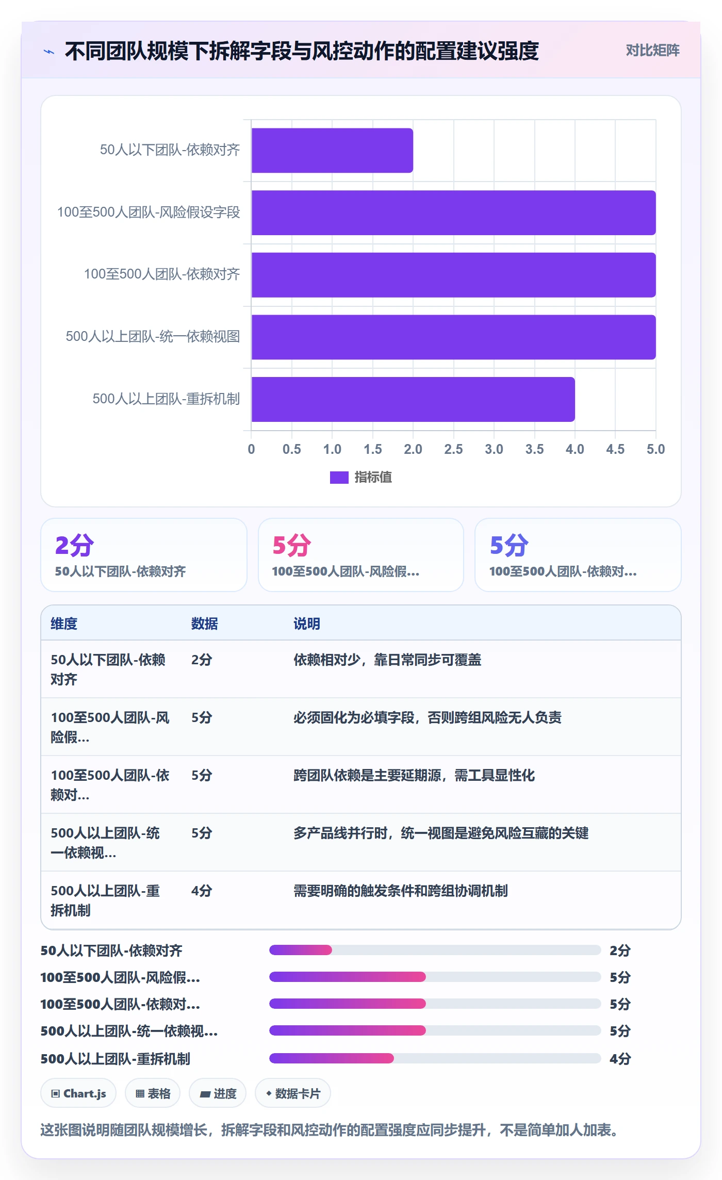This screenshot has height=1180, width=722.
Task: Click the 500人以上团队-重拆机制 chart bar
Action: pos(413,399)
